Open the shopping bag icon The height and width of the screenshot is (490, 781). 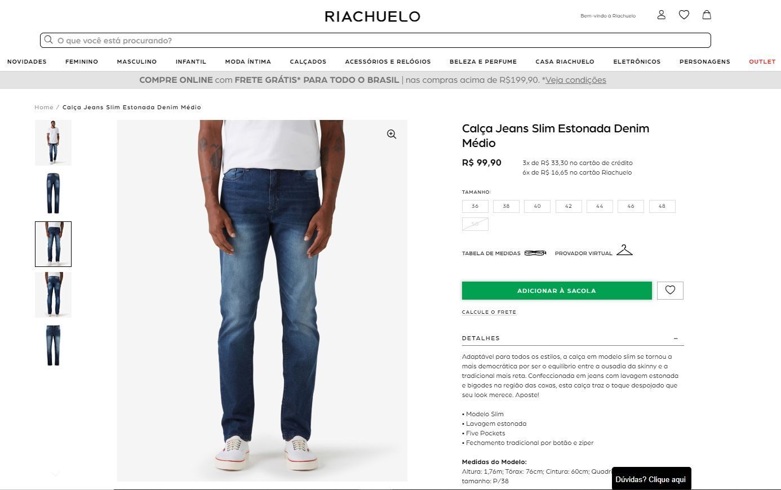tap(707, 15)
